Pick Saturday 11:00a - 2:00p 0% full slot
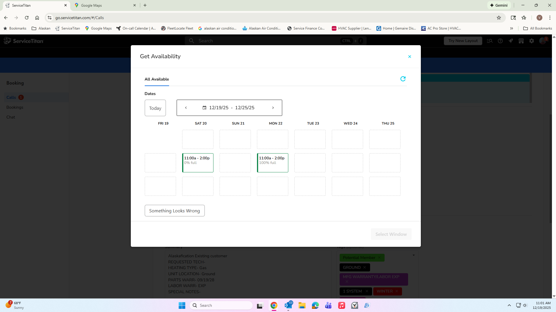The image size is (556, 312). (x=198, y=163)
